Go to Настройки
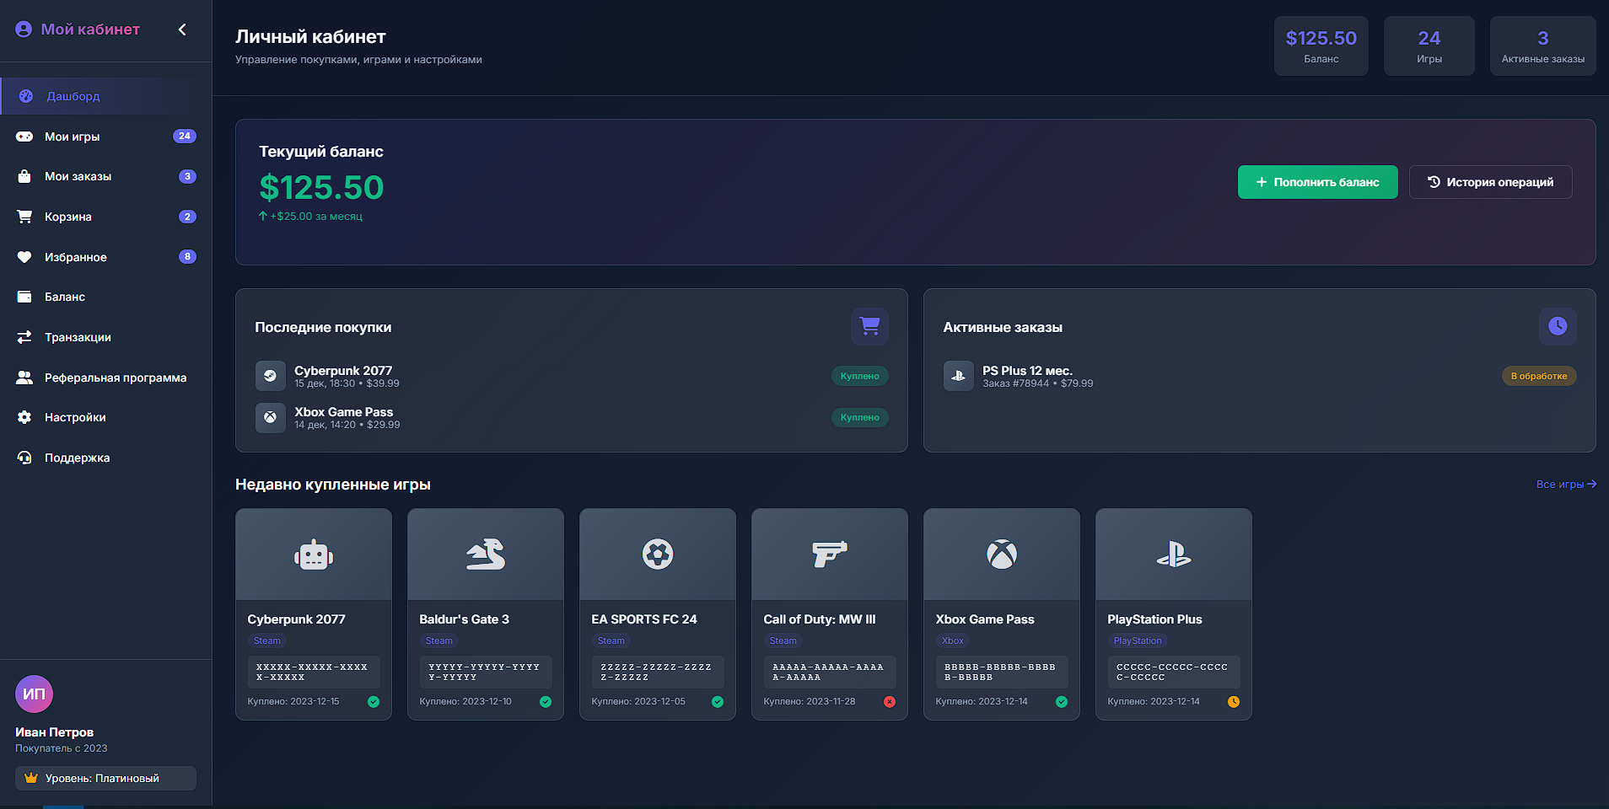 coord(106,417)
